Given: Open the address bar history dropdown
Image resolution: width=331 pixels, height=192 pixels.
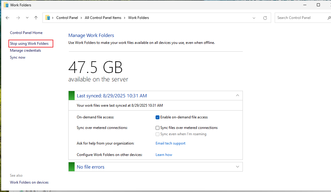Looking at the screenshot, I should [x=254, y=18].
